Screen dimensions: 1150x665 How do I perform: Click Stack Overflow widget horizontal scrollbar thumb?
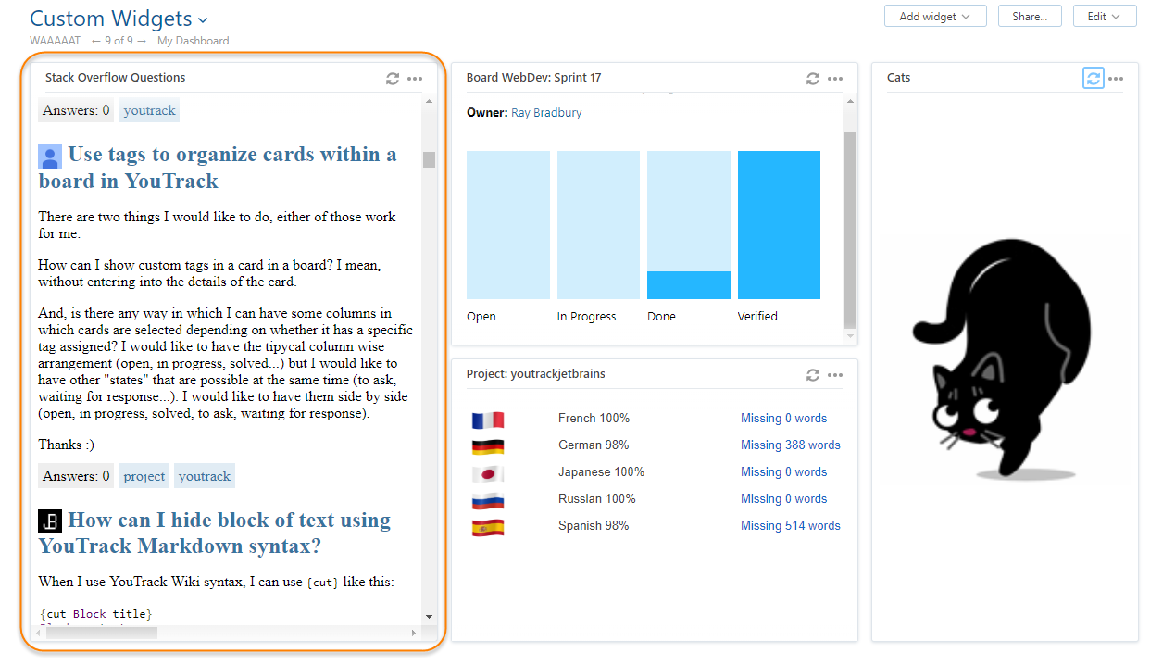(x=102, y=633)
